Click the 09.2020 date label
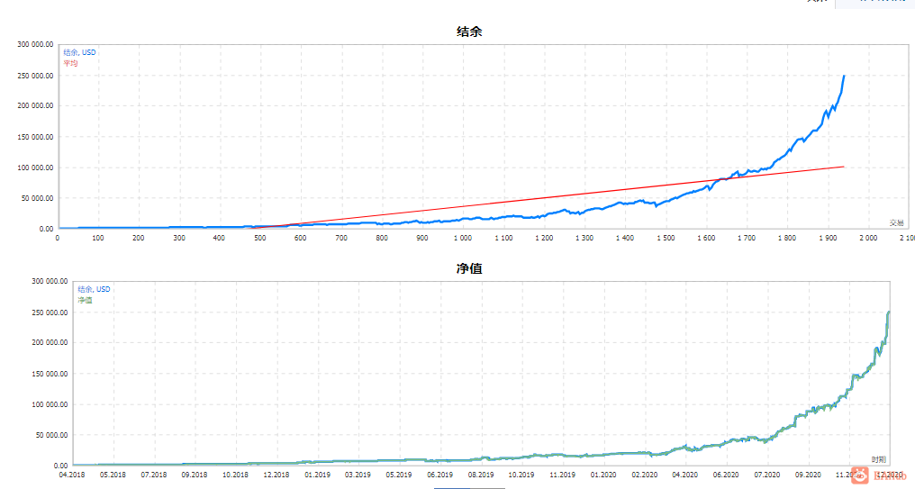Image resolution: width=915 pixels, height=489 pixels. point(808,475)
